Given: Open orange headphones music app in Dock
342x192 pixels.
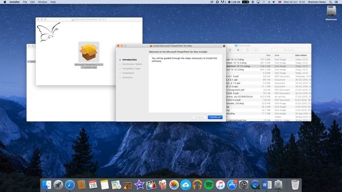Looking at the screenshot, I should pyautogui.click(x=197, y=185).
